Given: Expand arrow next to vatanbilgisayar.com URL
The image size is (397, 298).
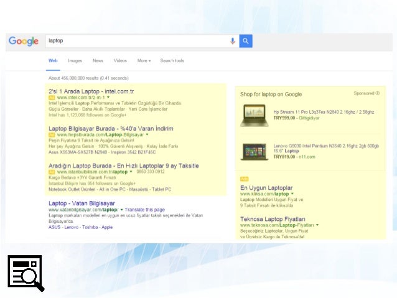Looking at the screenshot, I should pos(121,210).
